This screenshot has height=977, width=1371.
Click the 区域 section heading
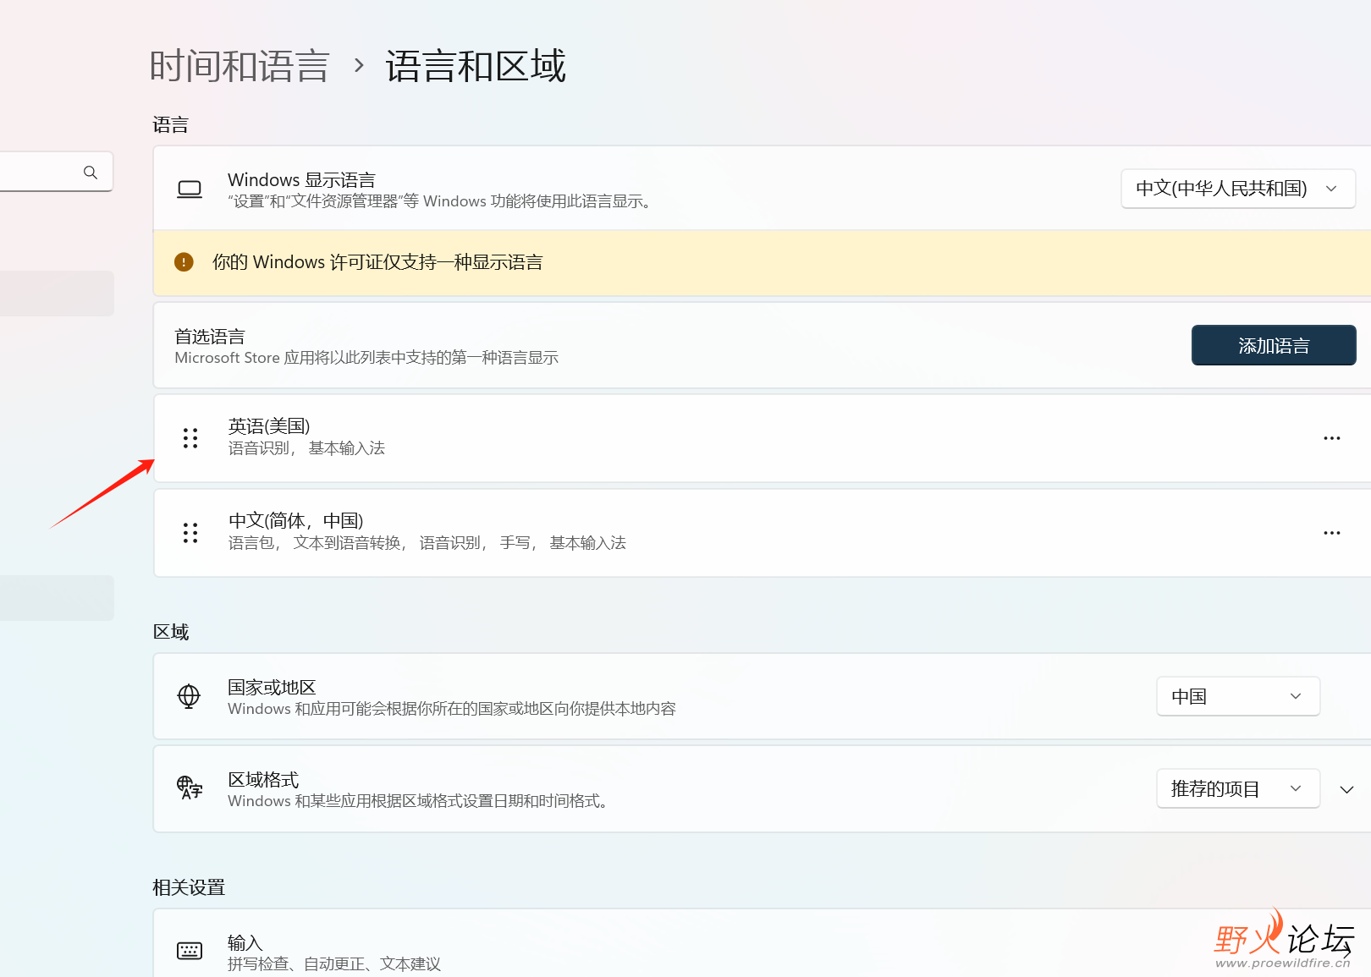click(x=171, y=632)
